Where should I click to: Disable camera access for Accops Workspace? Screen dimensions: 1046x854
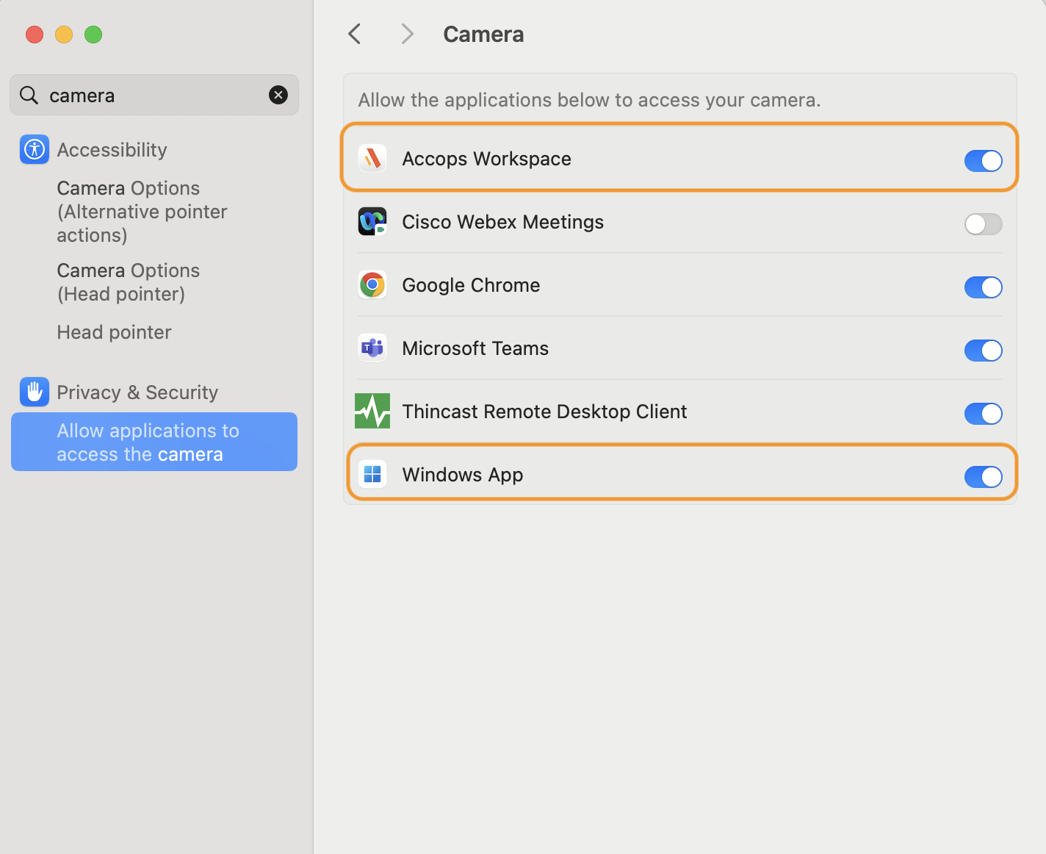pos(983,161)
